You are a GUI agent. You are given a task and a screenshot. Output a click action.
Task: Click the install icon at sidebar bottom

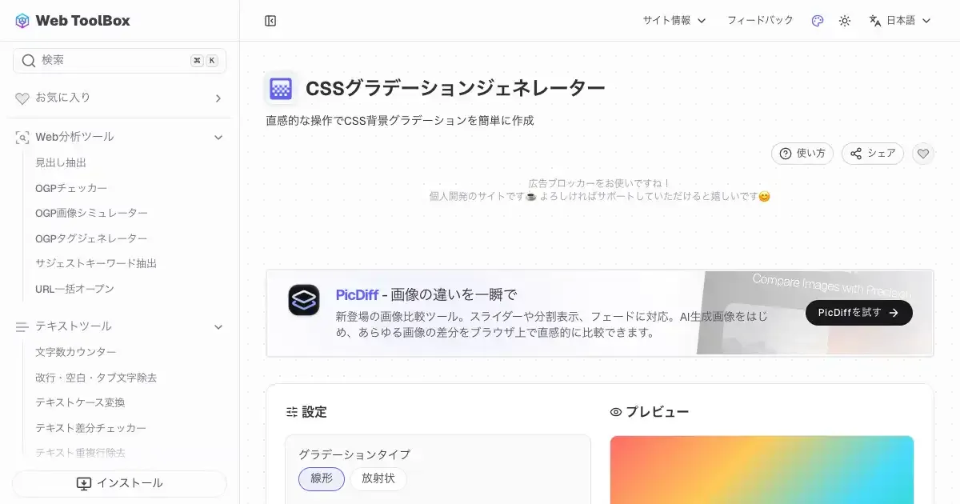(84, 483)
